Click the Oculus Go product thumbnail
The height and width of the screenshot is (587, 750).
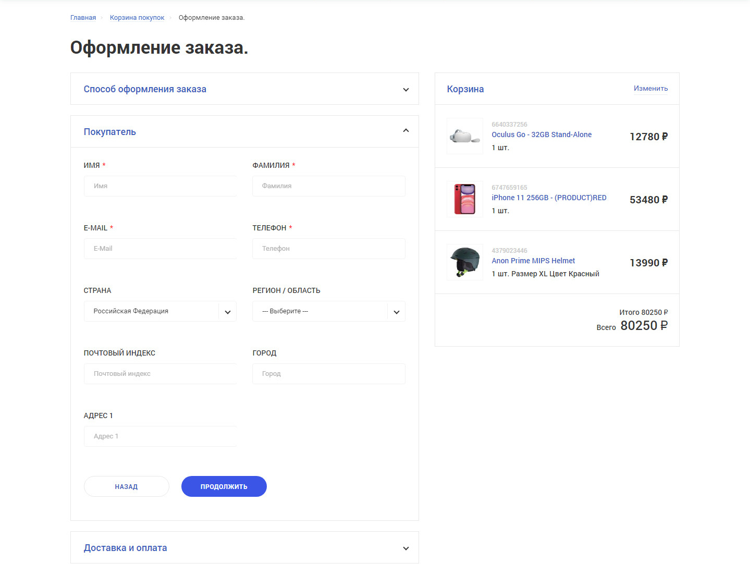click(x=464, y=136)
